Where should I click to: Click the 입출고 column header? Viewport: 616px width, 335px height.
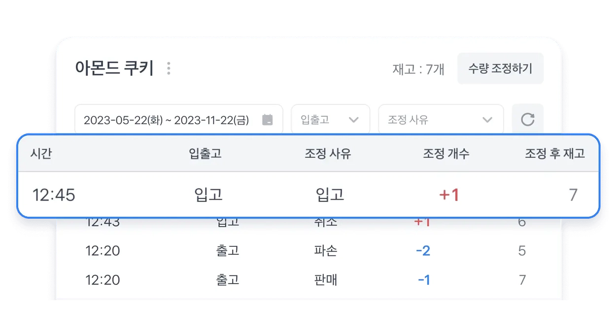205,154
